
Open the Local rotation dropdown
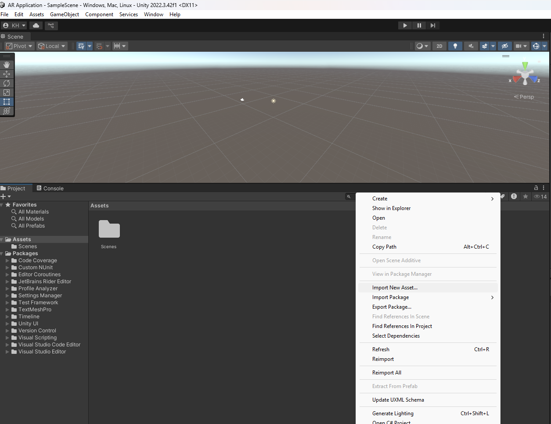(x=52, y=46)
